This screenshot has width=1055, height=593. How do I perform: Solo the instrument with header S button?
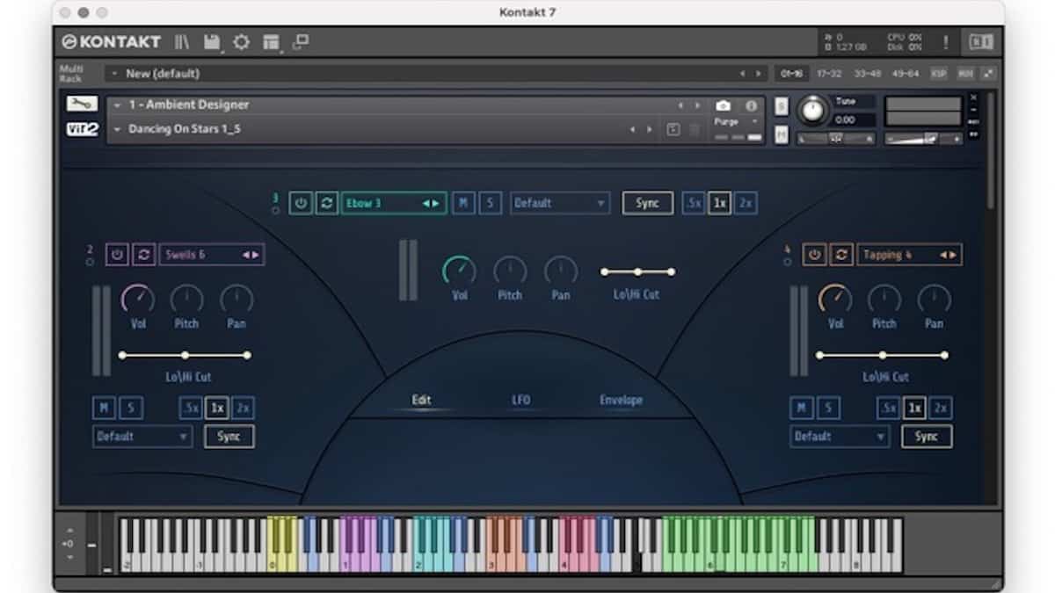(x=782, y=105)
